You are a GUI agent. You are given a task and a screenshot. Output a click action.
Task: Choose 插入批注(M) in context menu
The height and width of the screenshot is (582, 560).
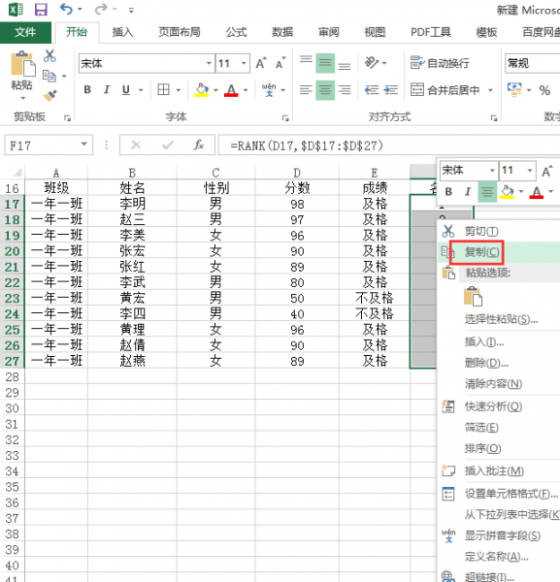coord(494,471)
